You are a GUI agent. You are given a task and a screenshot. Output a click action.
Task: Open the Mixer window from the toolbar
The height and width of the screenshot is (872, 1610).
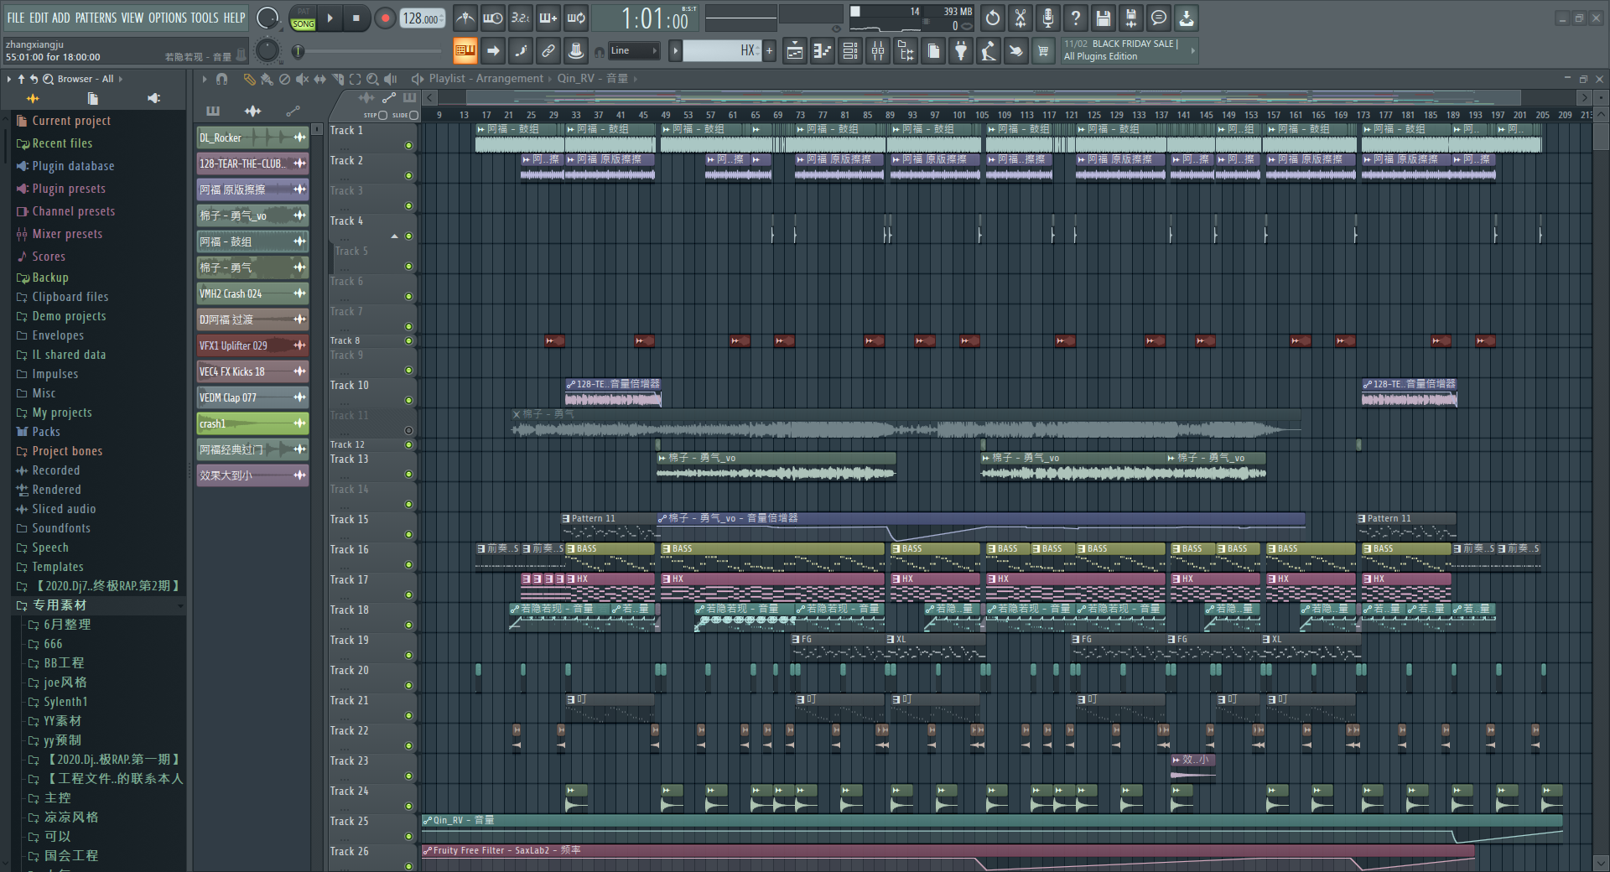878,51
